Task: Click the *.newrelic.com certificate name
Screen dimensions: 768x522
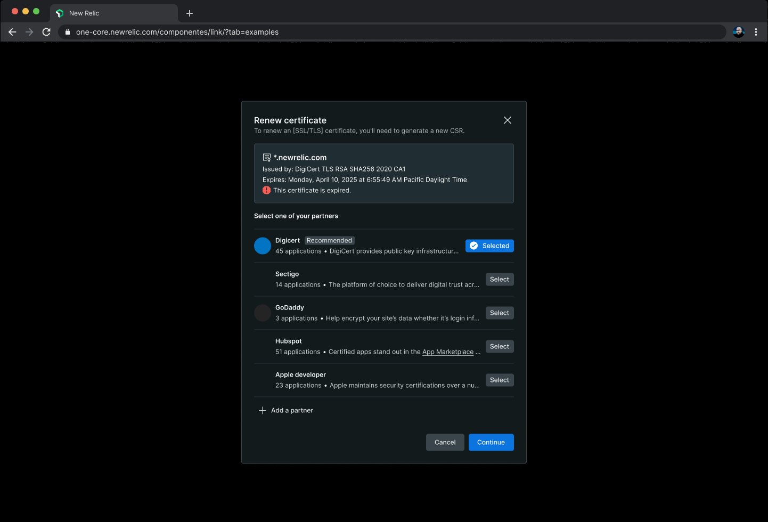Action: [300, 158]
